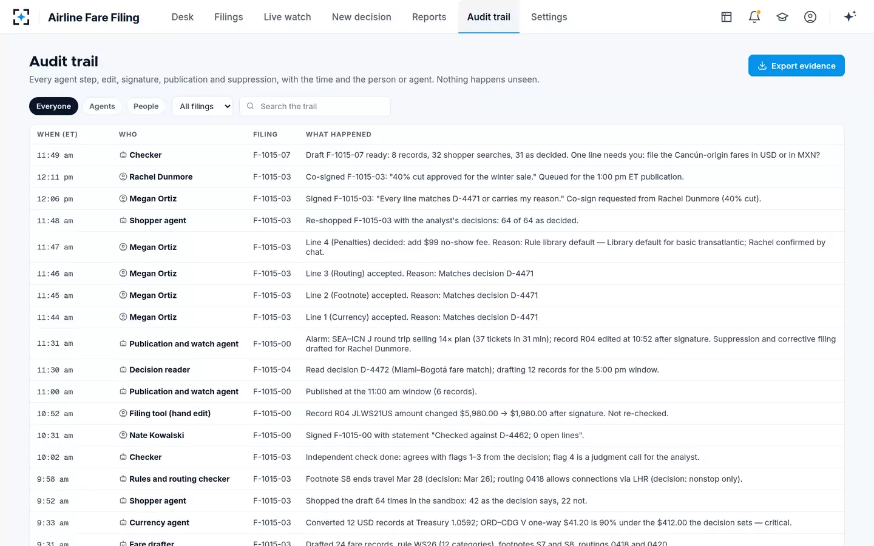Click the Shopper agent icon in the 9:52 am row
This screenshot has width=874, height=546.
coord(123,500)
